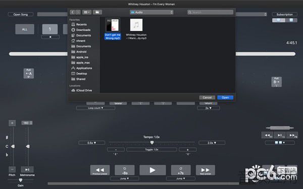Click the Cancel button in file dialog
The height and width of the screenshot is (189, 303).
[207, 97]
